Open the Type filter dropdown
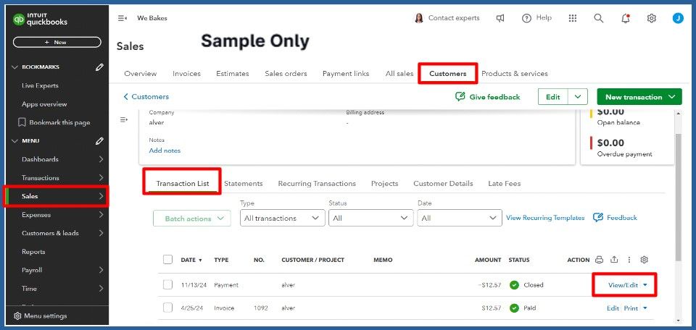The height and width of the screenshot is (330, 696). tap(282, 218)
